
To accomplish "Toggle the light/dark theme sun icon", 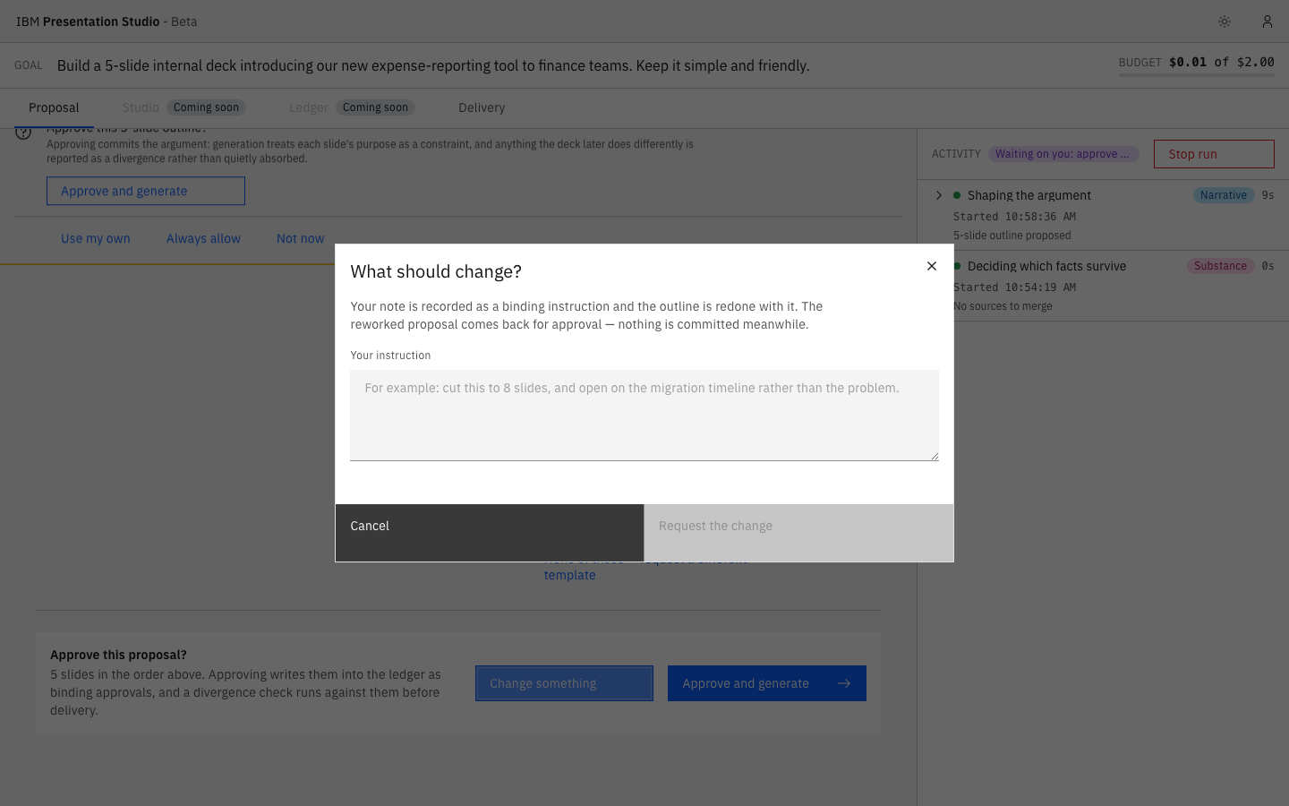I will [x=1225, y=21].
